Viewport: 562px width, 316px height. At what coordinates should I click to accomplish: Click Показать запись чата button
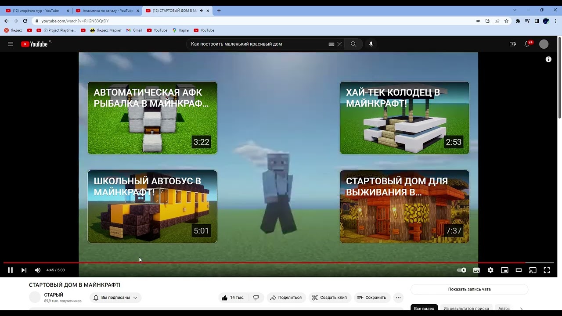click(469, 289)
